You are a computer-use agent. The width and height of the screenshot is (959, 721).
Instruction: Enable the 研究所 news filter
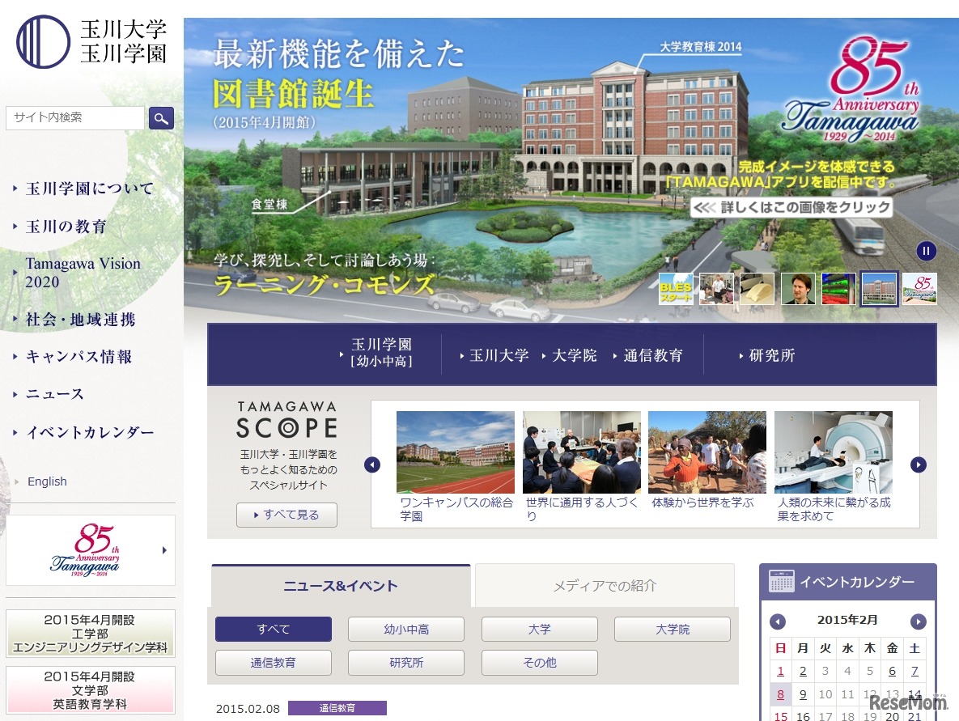coord(405,662)
